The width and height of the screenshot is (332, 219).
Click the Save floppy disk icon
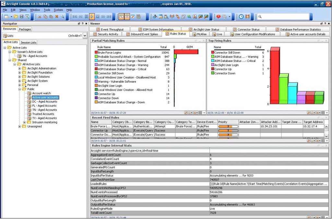tap(21, 17)
